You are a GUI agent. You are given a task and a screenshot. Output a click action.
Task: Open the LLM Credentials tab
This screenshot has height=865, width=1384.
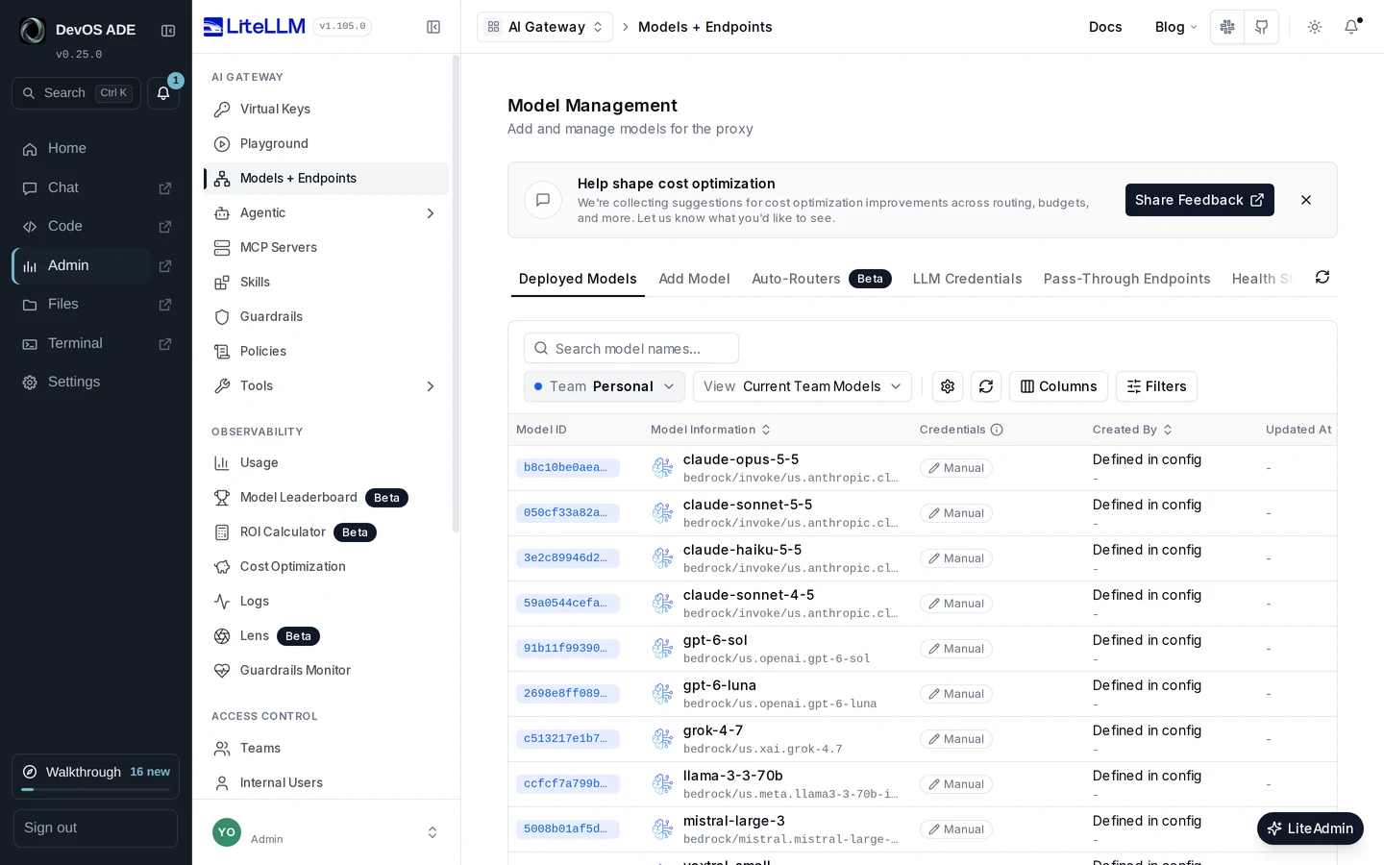pyautogui.click(x=967, y=279)
